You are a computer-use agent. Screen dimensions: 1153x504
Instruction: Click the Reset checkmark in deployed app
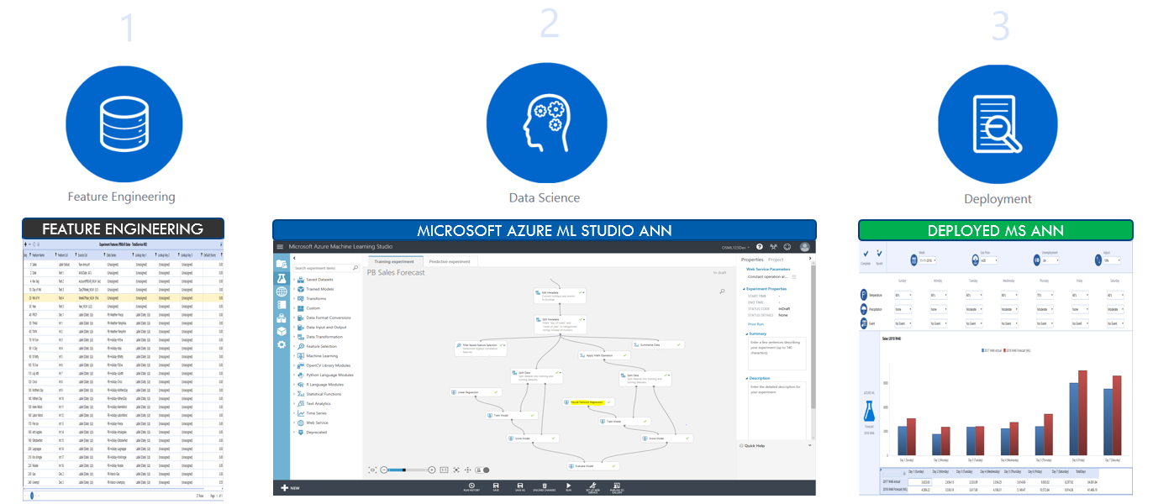(x=879, y=253)
